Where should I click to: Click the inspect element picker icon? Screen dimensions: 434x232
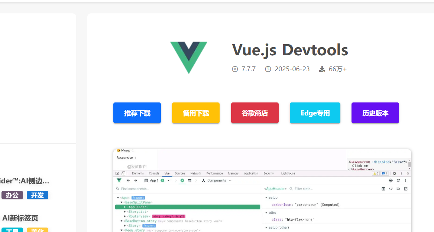coord(117,173)
